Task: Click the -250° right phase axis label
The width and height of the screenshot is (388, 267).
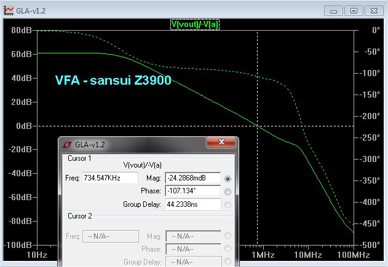Action: click(370, 137)
